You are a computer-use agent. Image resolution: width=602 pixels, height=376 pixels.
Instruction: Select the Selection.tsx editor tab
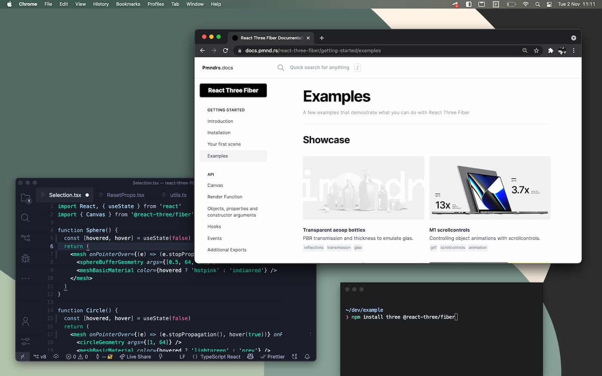point(64,195)
